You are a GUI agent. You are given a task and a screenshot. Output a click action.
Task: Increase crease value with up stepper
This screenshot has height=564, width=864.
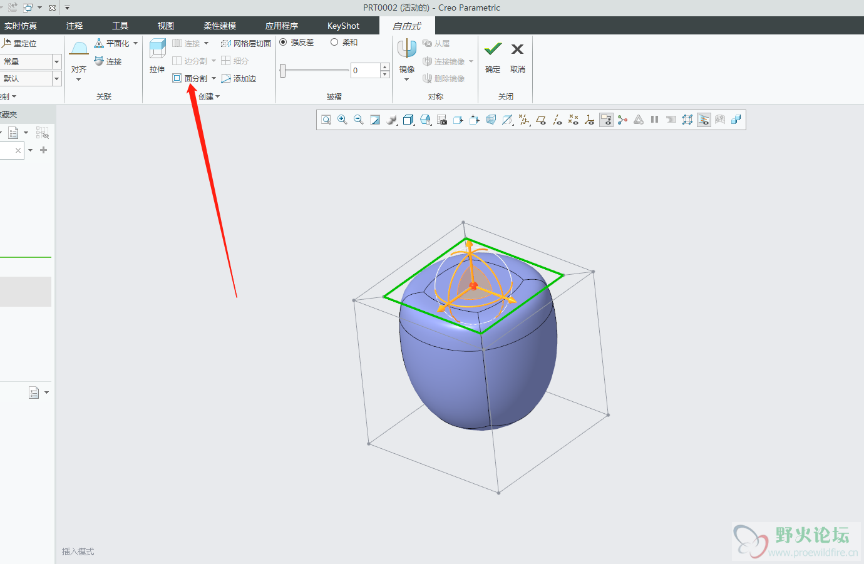tap(385, 66)
